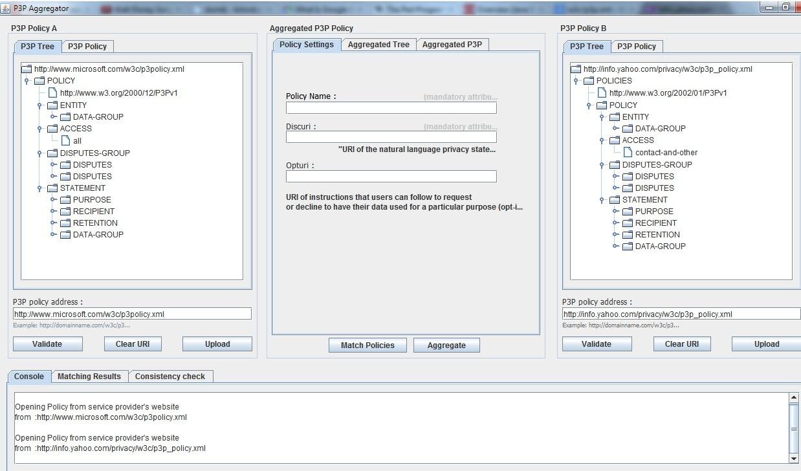Click into the Policy Name field
Screen dimensions: 801x471
[391, 108]
